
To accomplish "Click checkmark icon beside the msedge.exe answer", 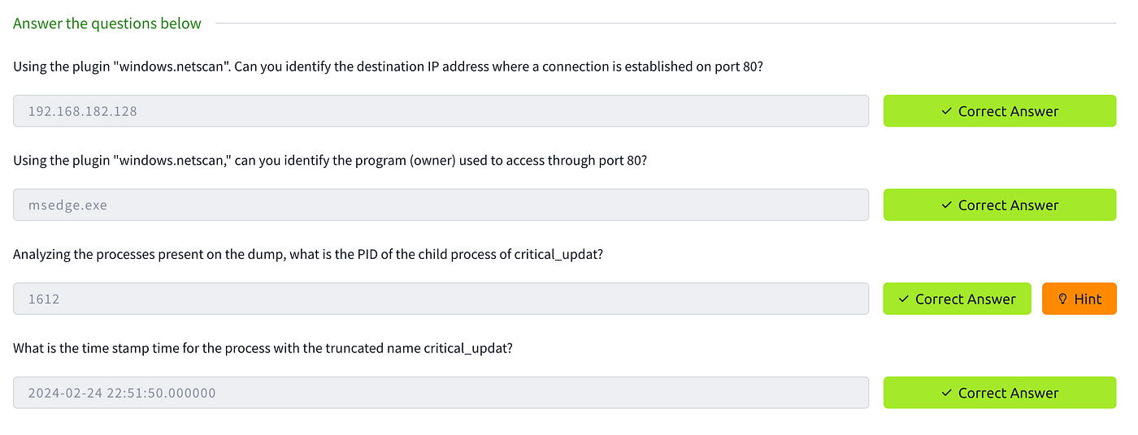I will tap(946, 205).
